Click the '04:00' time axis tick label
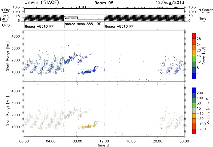The width and height of the screenshot is (213, 147). [51, 141]
